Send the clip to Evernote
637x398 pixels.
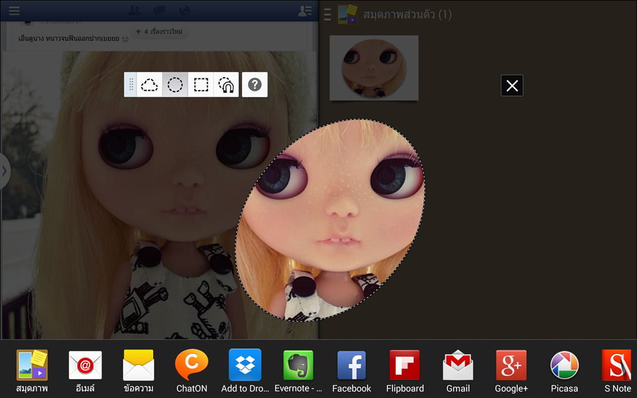[x=298, y=371]
